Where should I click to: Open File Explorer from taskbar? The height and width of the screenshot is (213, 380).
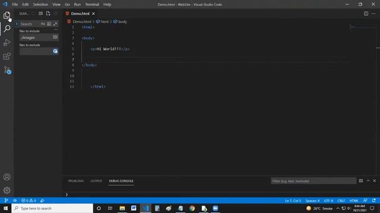pos(122,208)
